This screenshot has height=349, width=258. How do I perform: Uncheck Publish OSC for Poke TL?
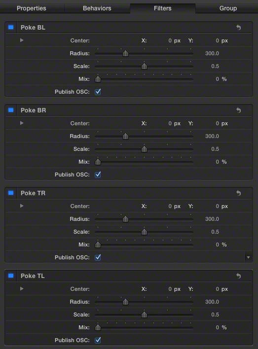click(x=98, y=340)
